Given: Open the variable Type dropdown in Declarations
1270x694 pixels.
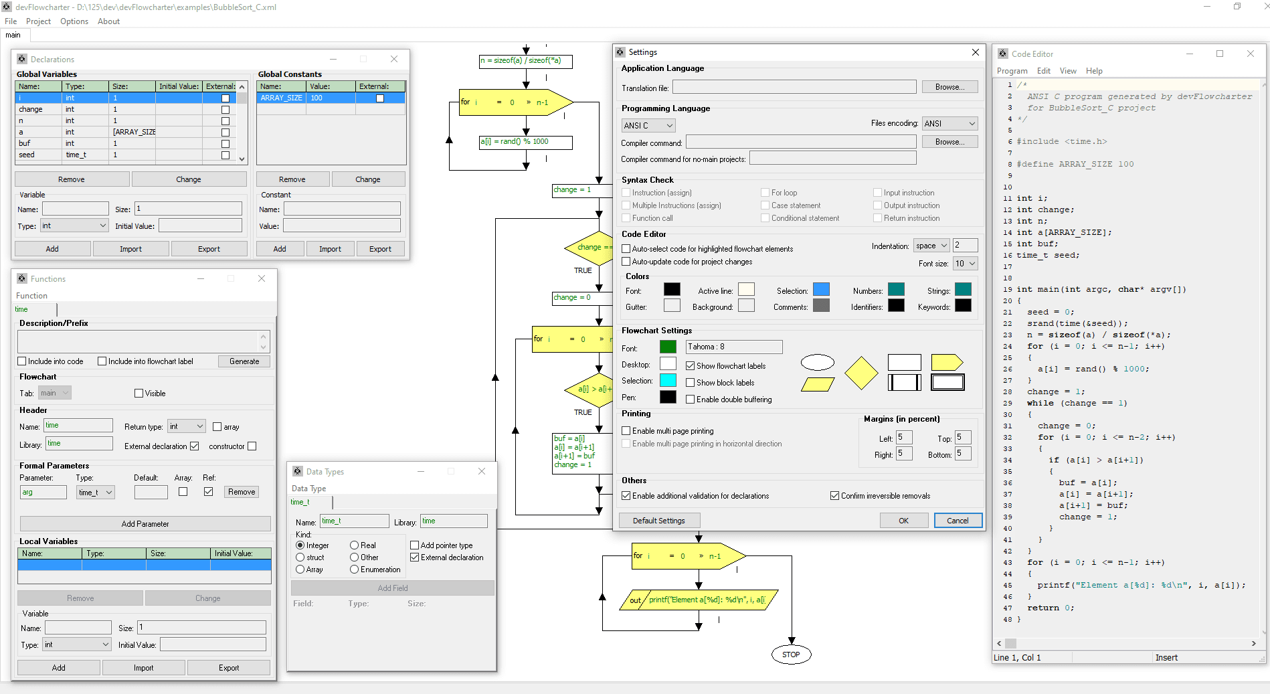Looking at the screenshot, I should (x=74, y=226).
